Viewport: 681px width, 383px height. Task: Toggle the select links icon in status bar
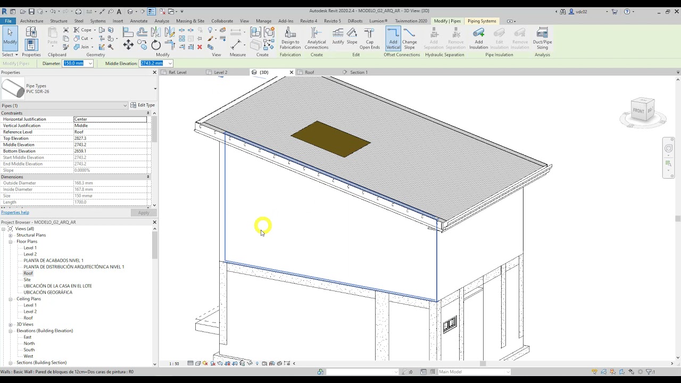(595, 372)
